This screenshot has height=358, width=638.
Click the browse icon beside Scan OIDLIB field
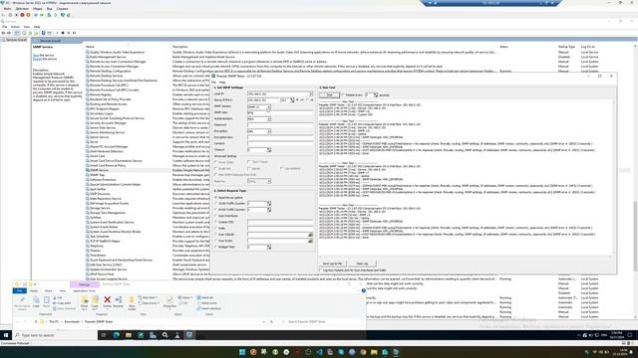click(x=310, y=235)
